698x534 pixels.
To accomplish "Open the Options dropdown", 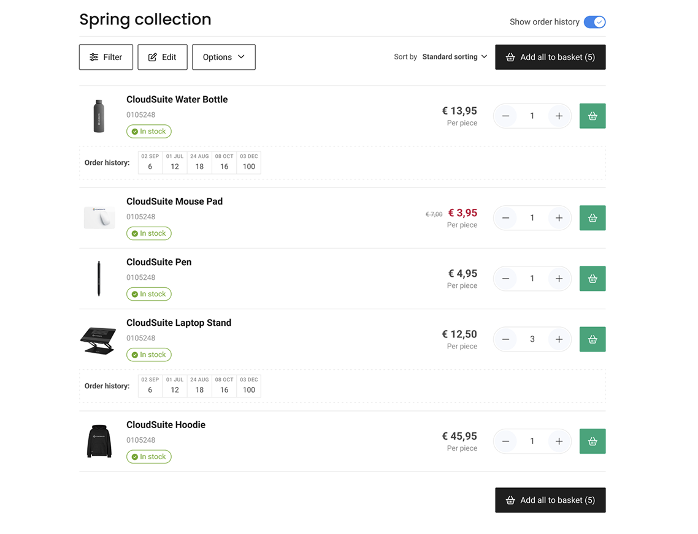I will pos(223,57).
